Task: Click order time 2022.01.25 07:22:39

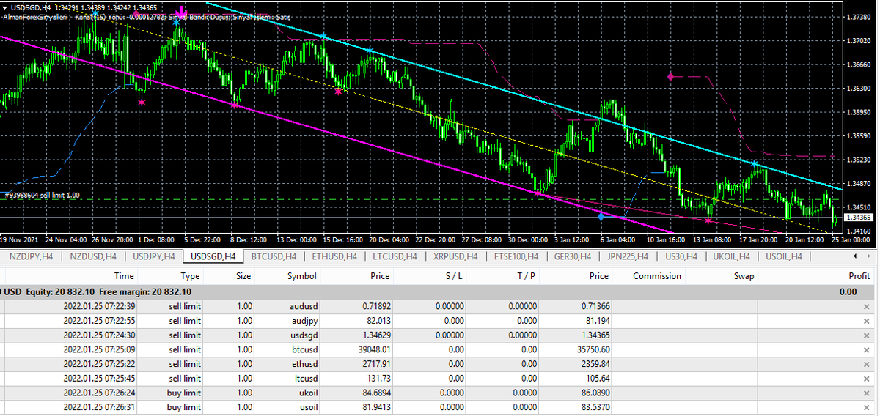Action: (x=98, y=306)
